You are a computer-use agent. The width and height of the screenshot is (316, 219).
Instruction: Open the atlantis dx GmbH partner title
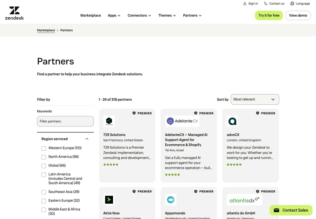[241, 213]
